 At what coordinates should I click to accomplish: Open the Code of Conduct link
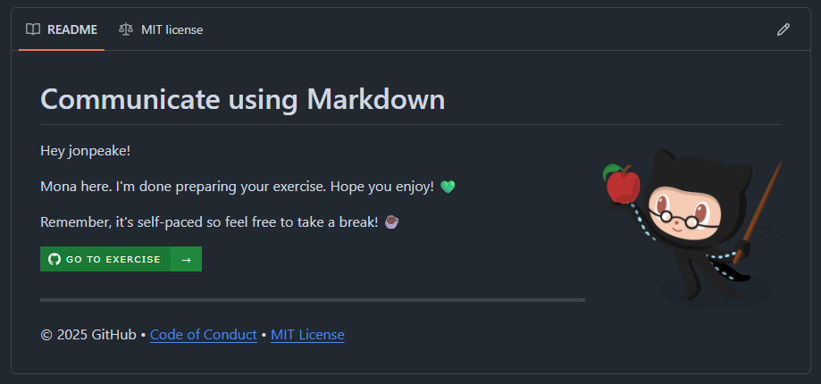coord(203,335)
